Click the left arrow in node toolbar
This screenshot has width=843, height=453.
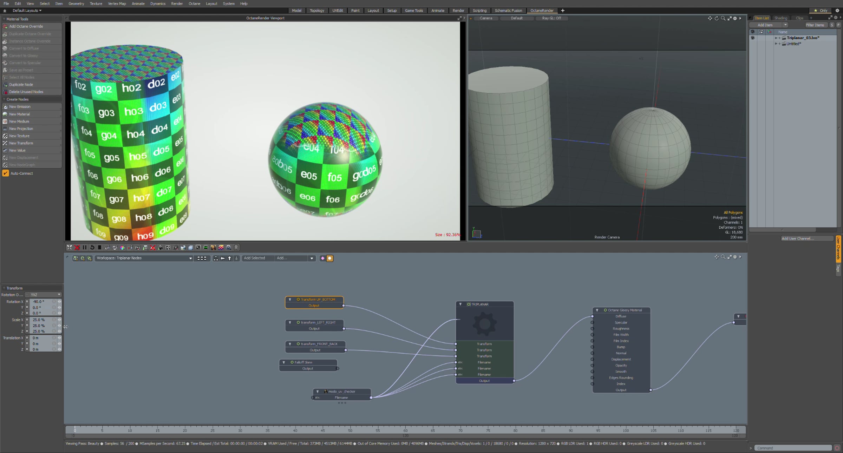(x=223, y=258)
